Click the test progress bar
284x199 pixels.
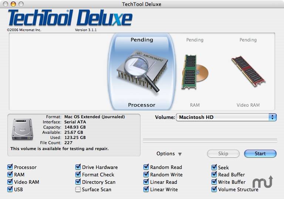(210, 140)
